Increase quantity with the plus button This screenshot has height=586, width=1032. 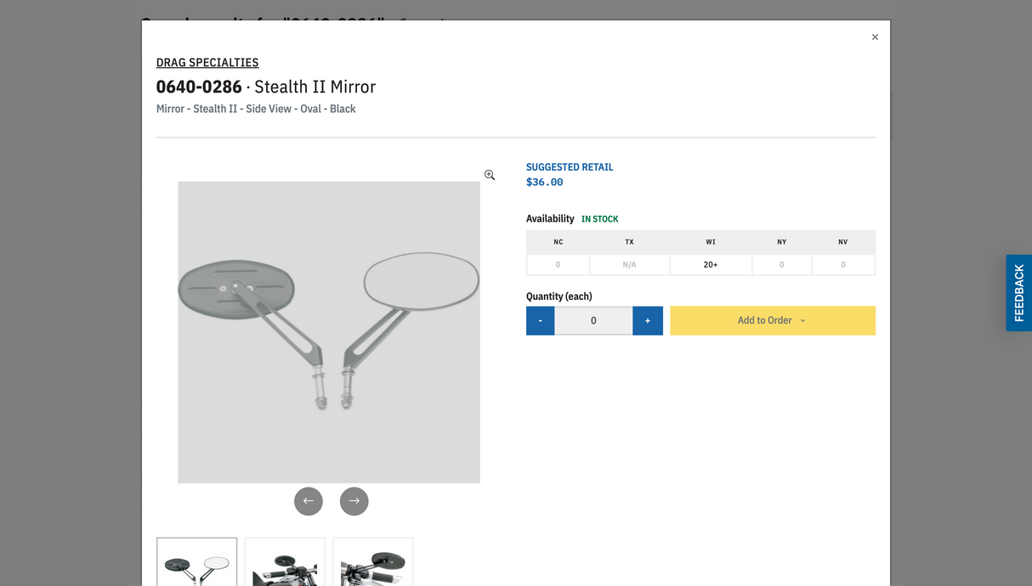pos(648,321)
